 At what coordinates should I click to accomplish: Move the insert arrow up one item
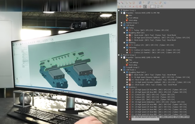tap(133, 6)
